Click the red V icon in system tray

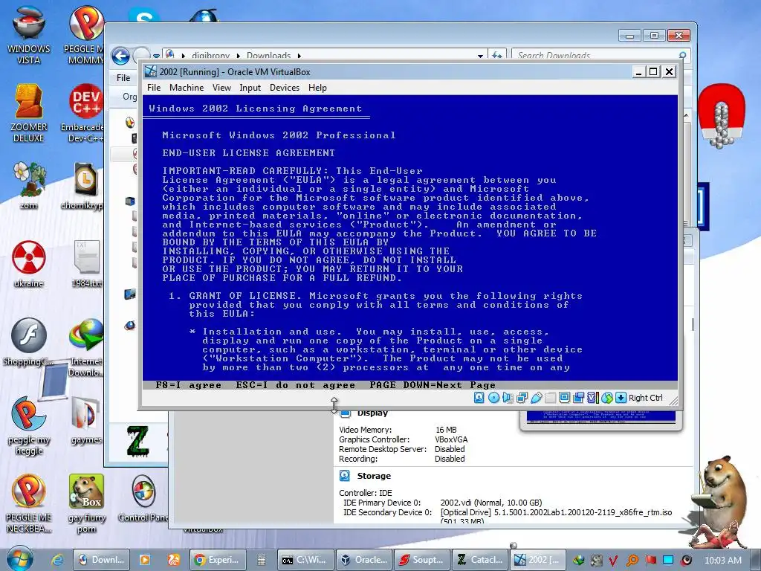613,561
